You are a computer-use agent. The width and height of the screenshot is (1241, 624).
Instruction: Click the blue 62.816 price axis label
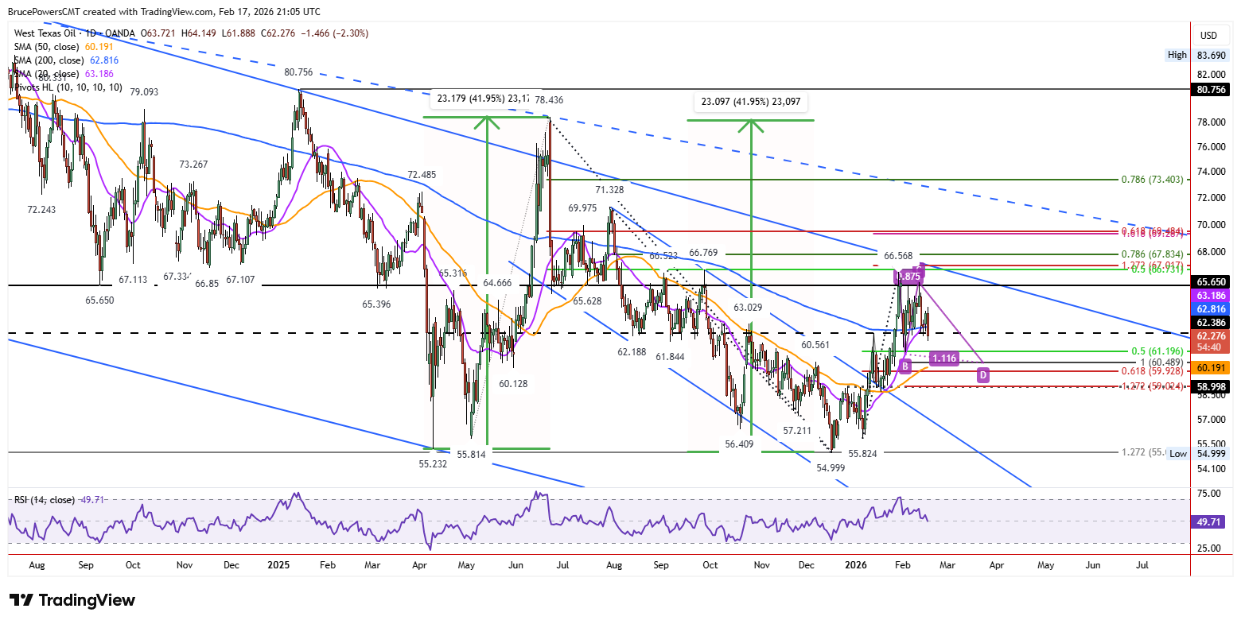pos(1212,308)
